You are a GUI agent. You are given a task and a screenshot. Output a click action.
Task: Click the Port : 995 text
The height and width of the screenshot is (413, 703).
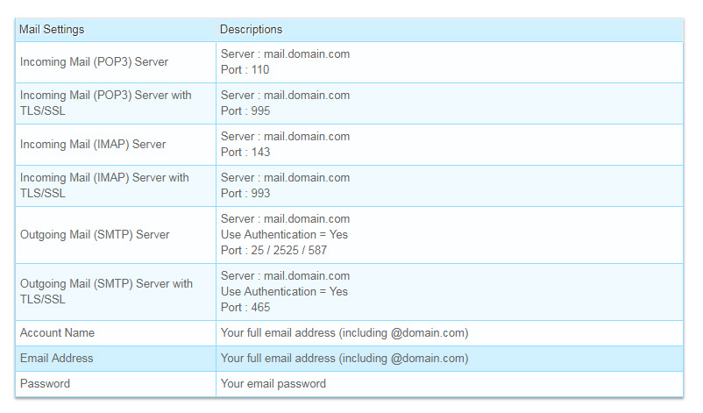pos(245,111)
